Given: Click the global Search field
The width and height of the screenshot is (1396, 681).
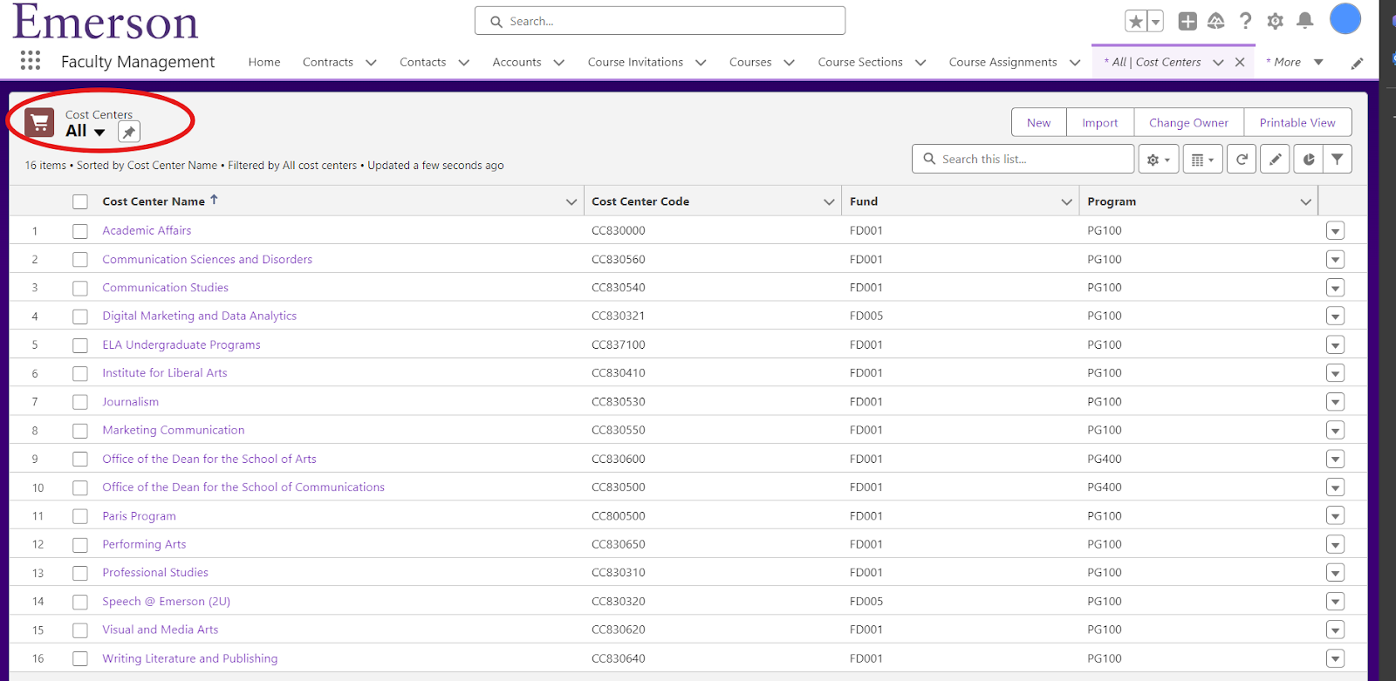Looking at the screenshot, I should tap(660, 21).
